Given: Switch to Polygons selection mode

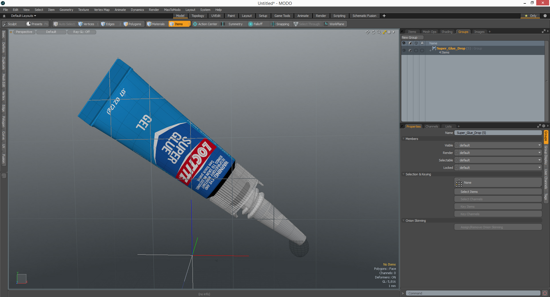Looking at the screenshot, I should coord(132,24).
